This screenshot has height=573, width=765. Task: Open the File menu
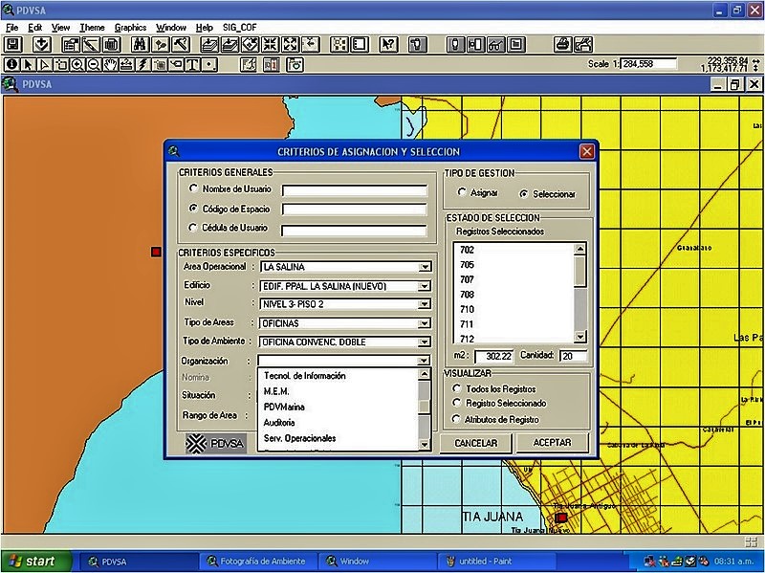(12, 28)
